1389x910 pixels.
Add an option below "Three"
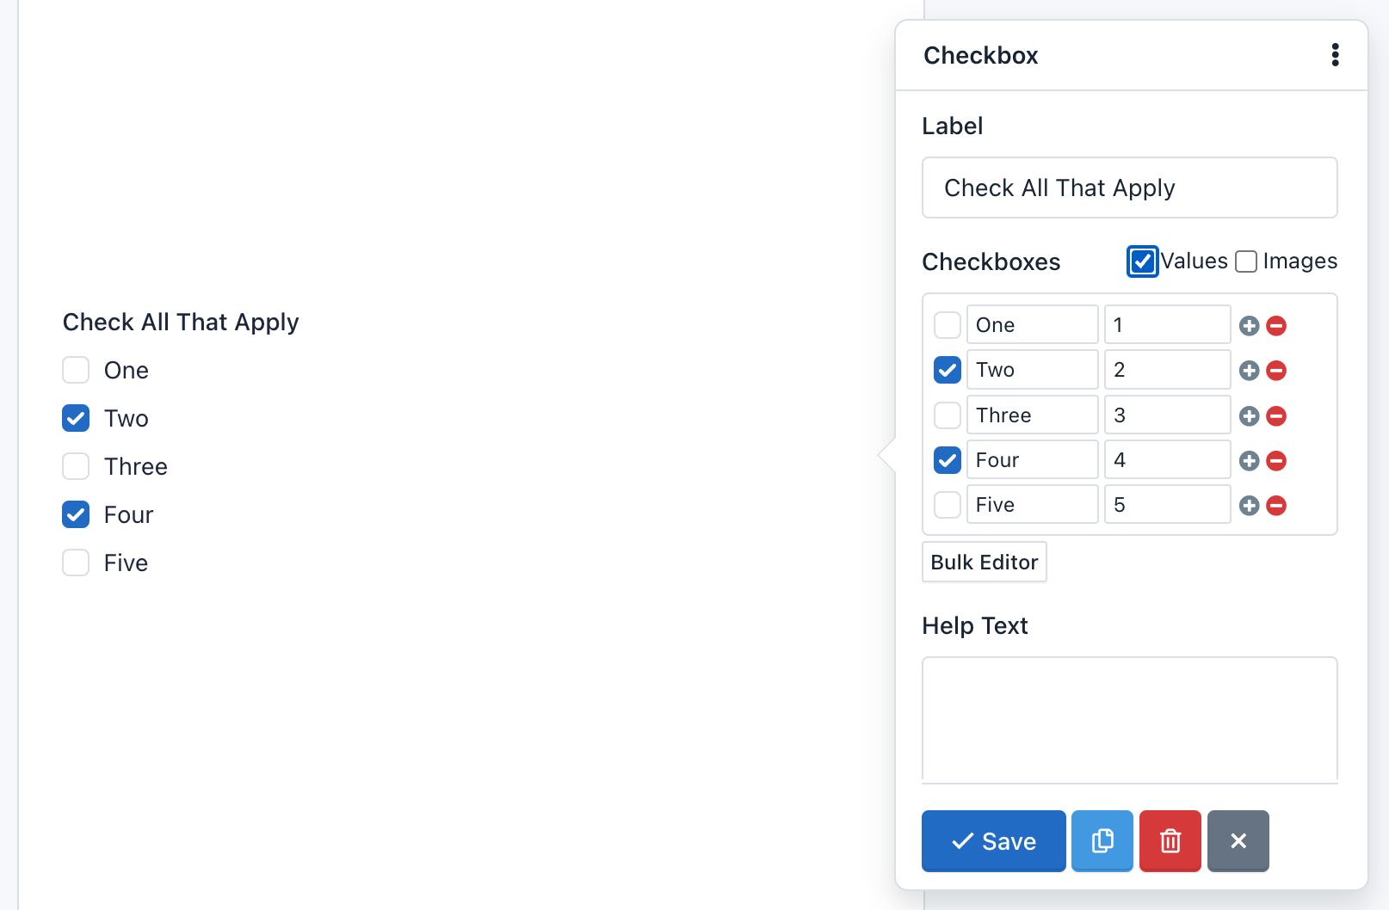click(1249, 415)
